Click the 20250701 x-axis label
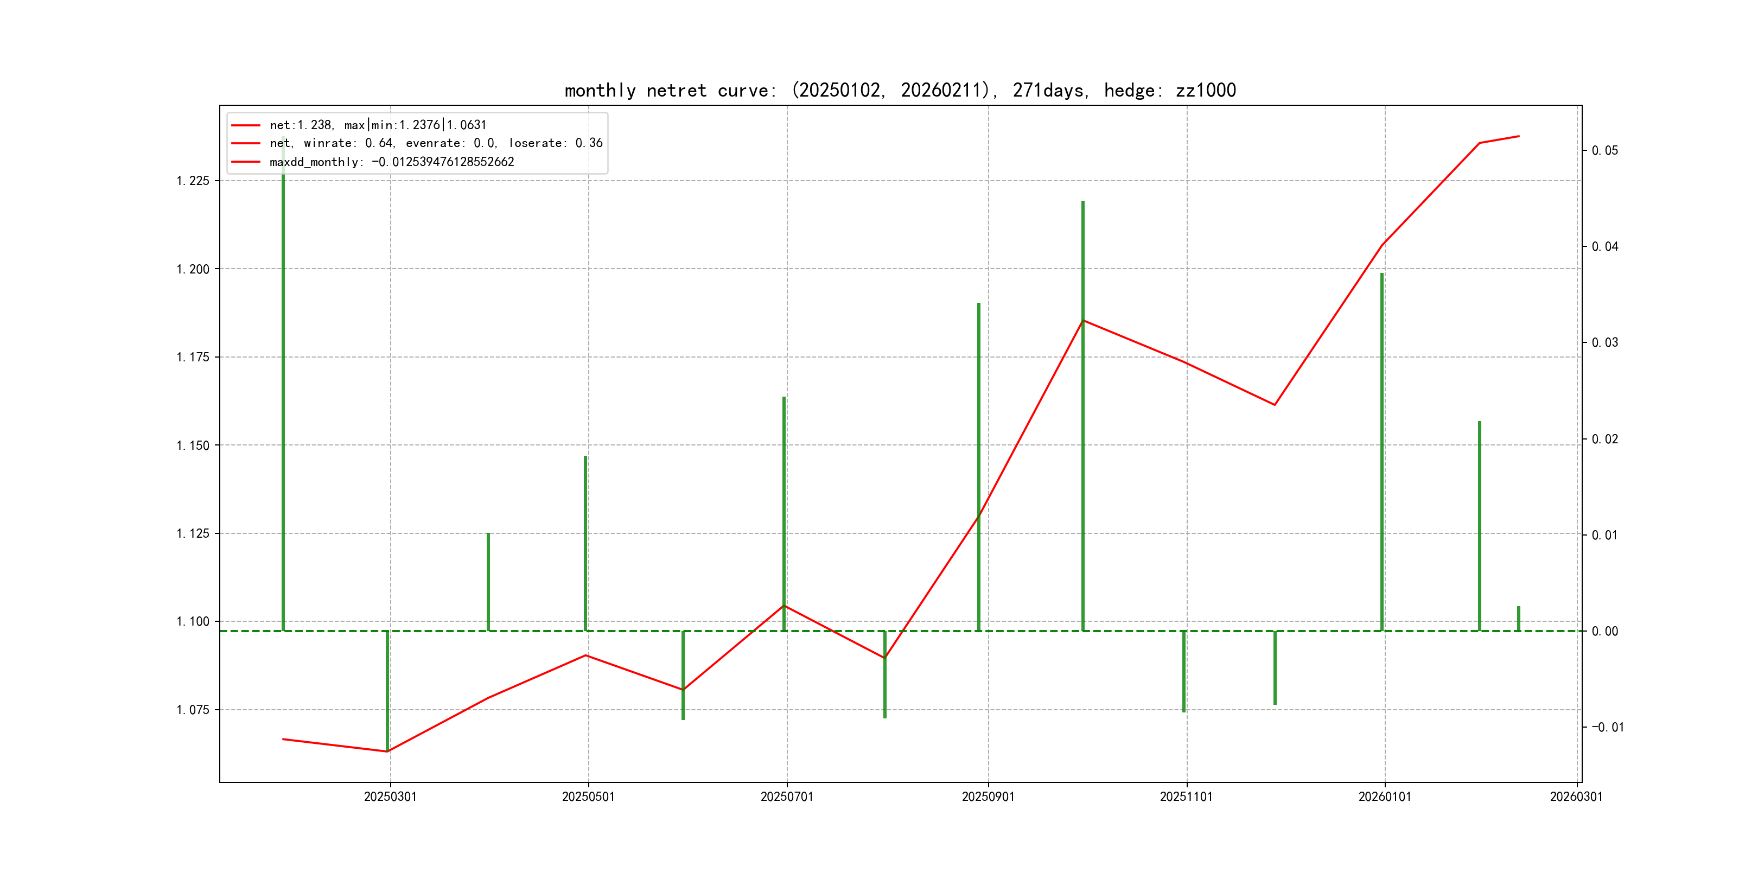The height and width of the screenshot is (879, 1758). tap(786, 797)
